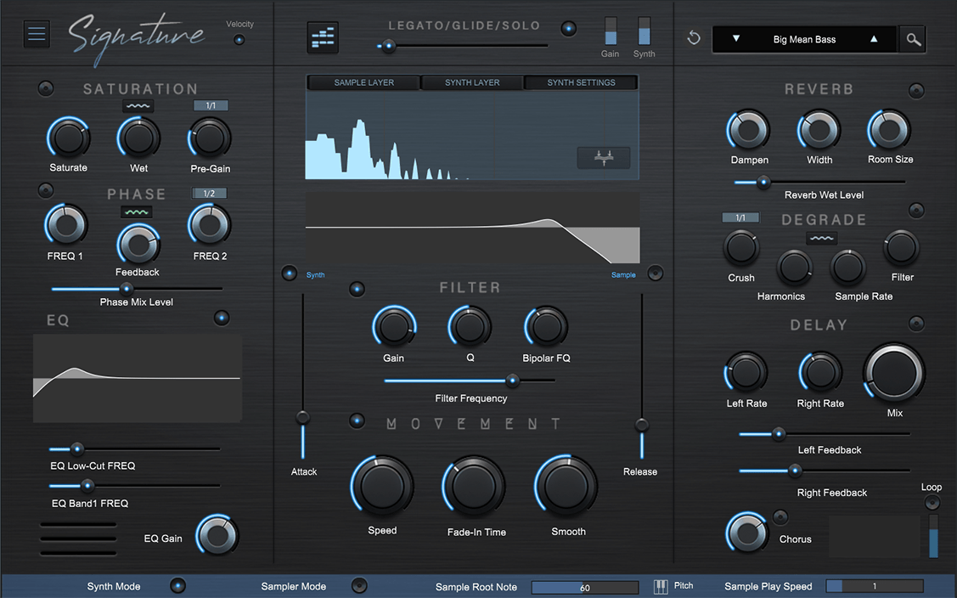Open Saturation 1/1 rate selector
This screenshot has width=957, height=598.
pos(211,105)
